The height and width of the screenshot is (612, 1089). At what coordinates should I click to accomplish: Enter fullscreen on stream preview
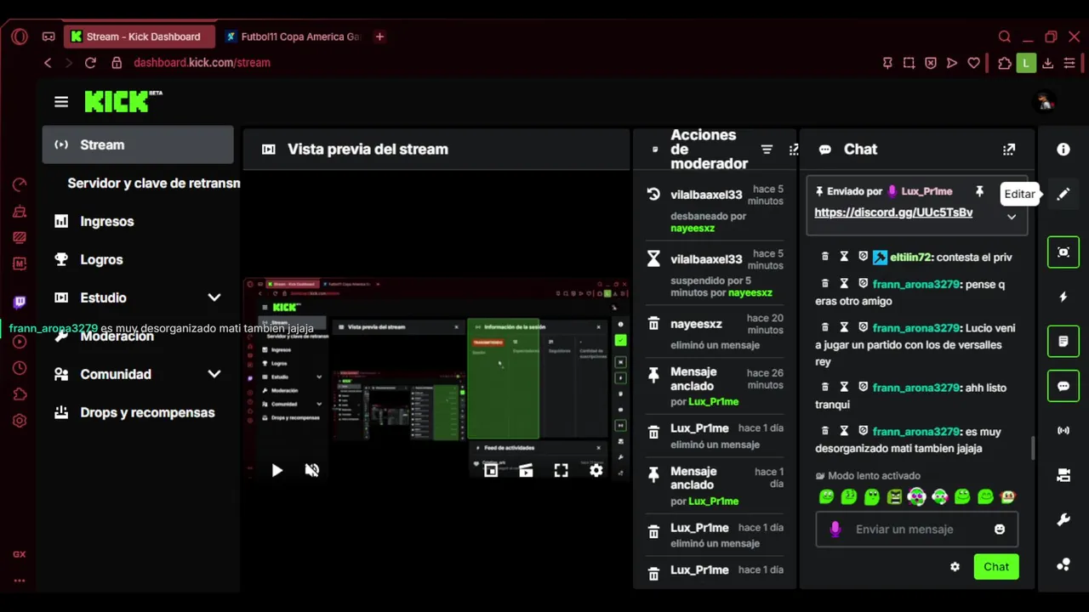[561, 470]
